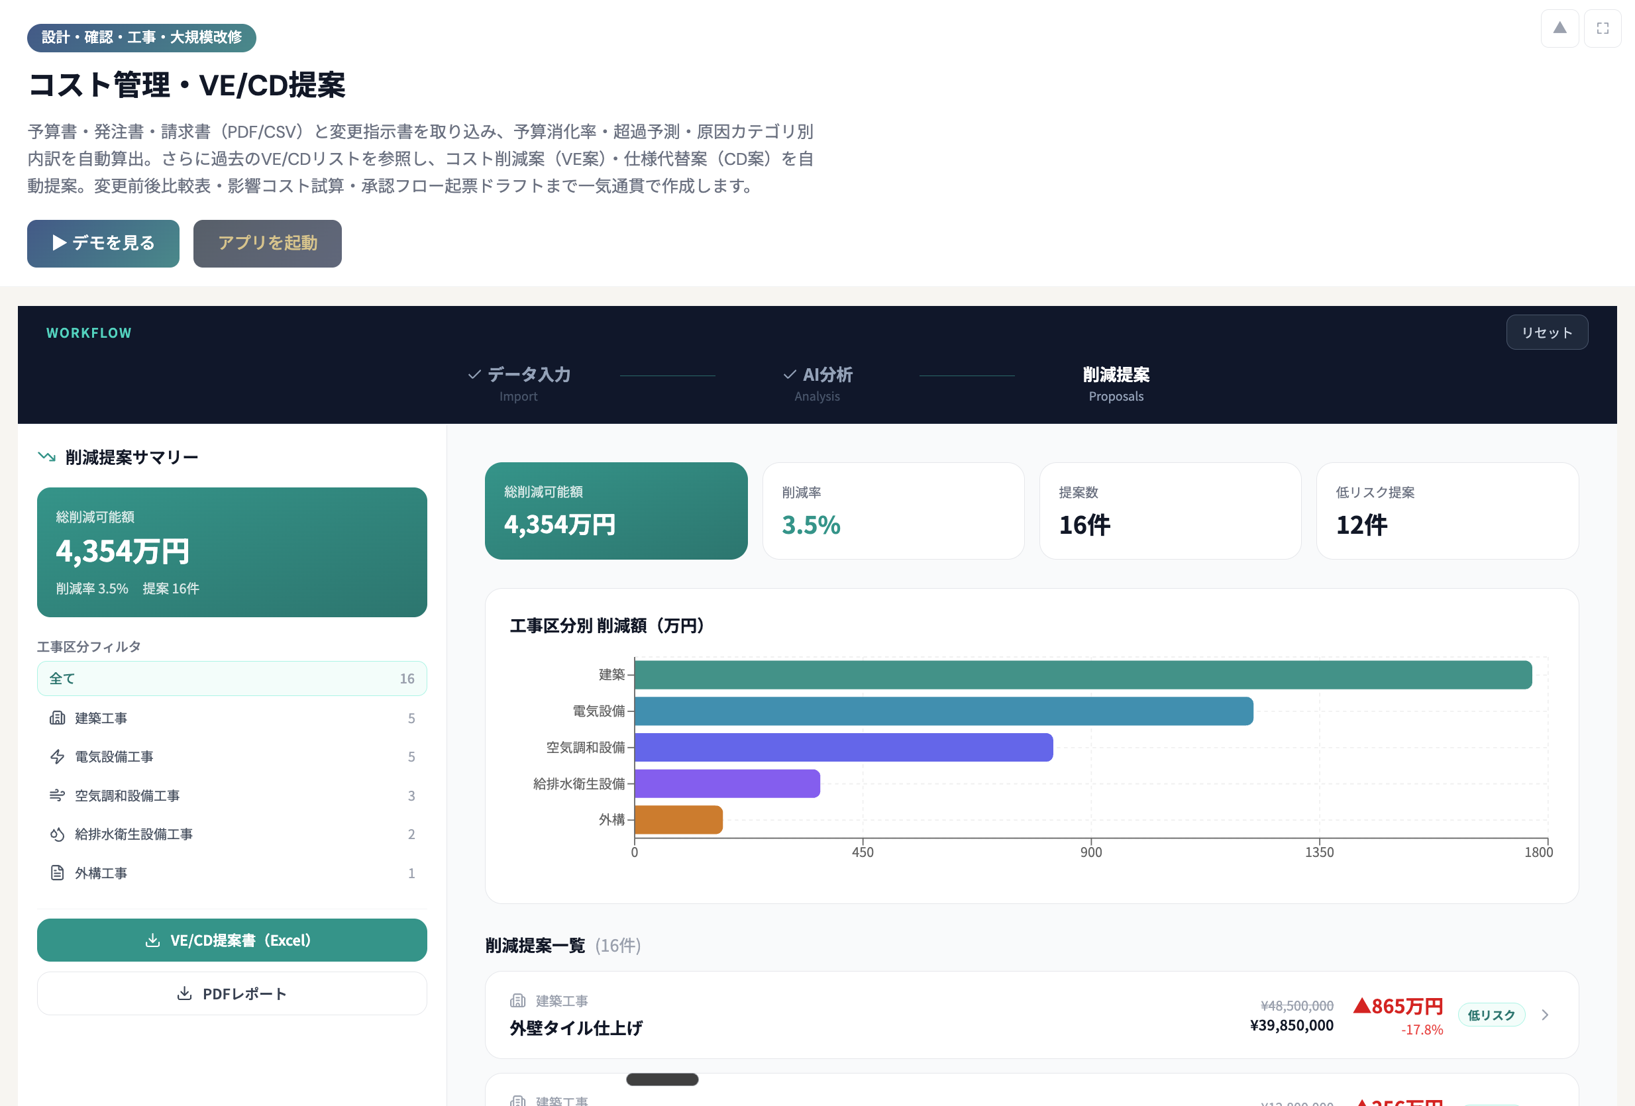Click the 提案数 16件 metric card
This screenshot has height=1106, width=1635.
point(1171,511)
